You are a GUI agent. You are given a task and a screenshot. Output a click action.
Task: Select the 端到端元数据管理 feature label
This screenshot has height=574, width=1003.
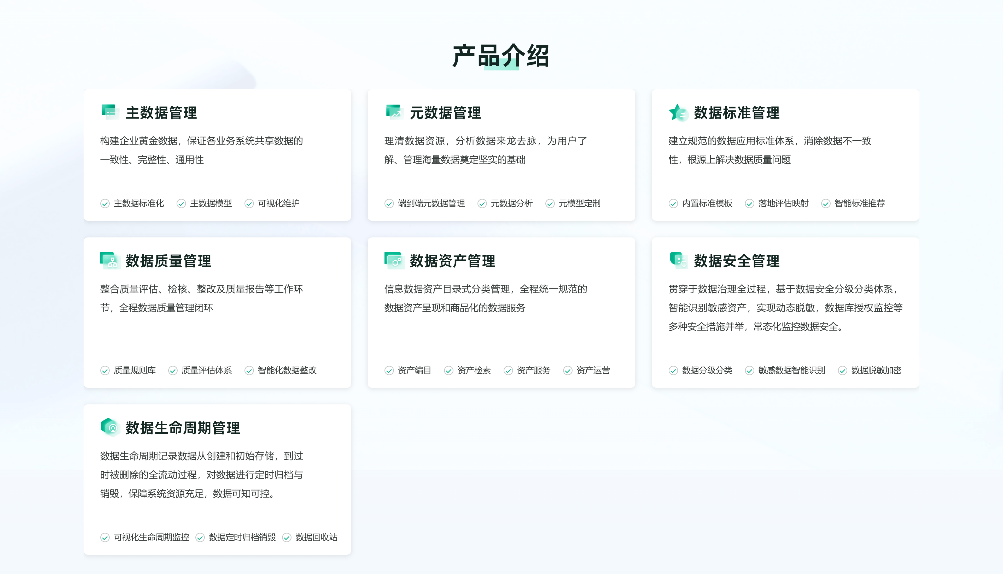431,204
